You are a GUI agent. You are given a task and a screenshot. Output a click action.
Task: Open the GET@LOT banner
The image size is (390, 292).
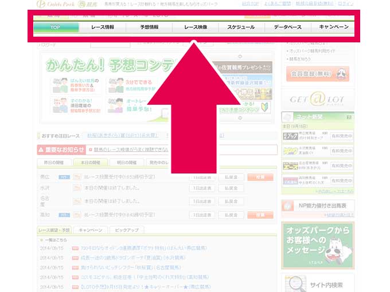(318, 99)
